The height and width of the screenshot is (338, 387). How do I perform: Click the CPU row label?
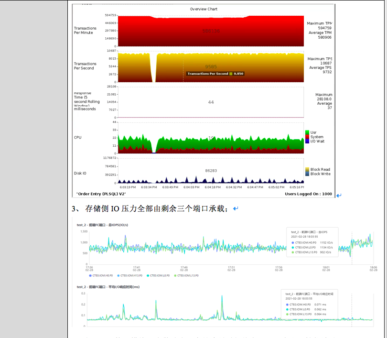pyautogui.click(x=78, y=138)
